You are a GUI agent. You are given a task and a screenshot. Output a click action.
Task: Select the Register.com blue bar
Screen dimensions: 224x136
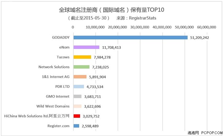point(76,126)
